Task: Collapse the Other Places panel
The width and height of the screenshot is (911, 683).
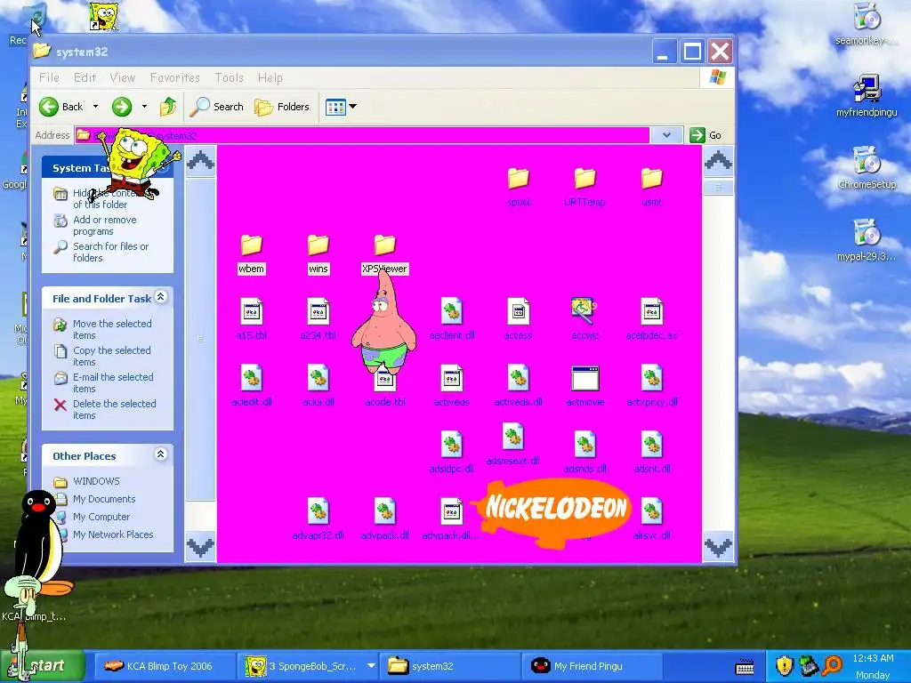Action: point(161,454)
